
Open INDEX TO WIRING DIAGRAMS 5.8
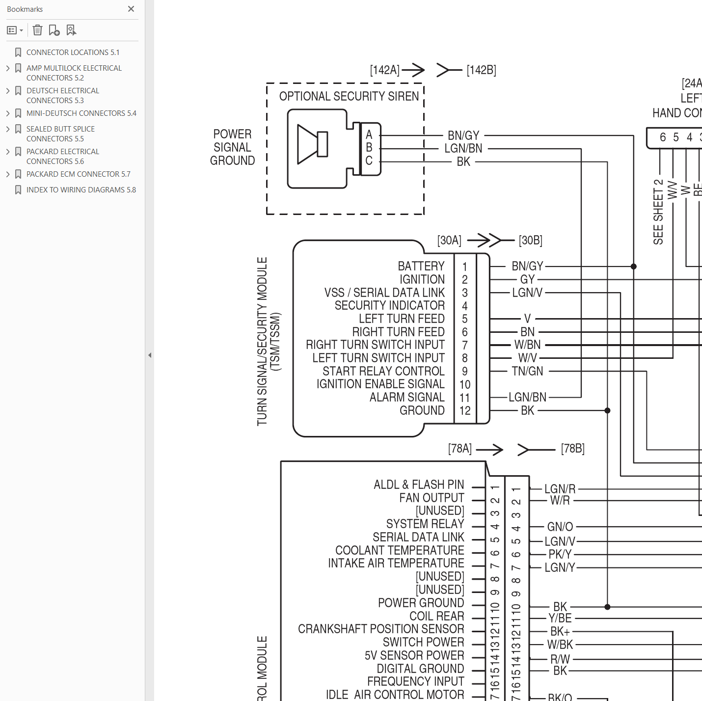(x=81, y=189)
